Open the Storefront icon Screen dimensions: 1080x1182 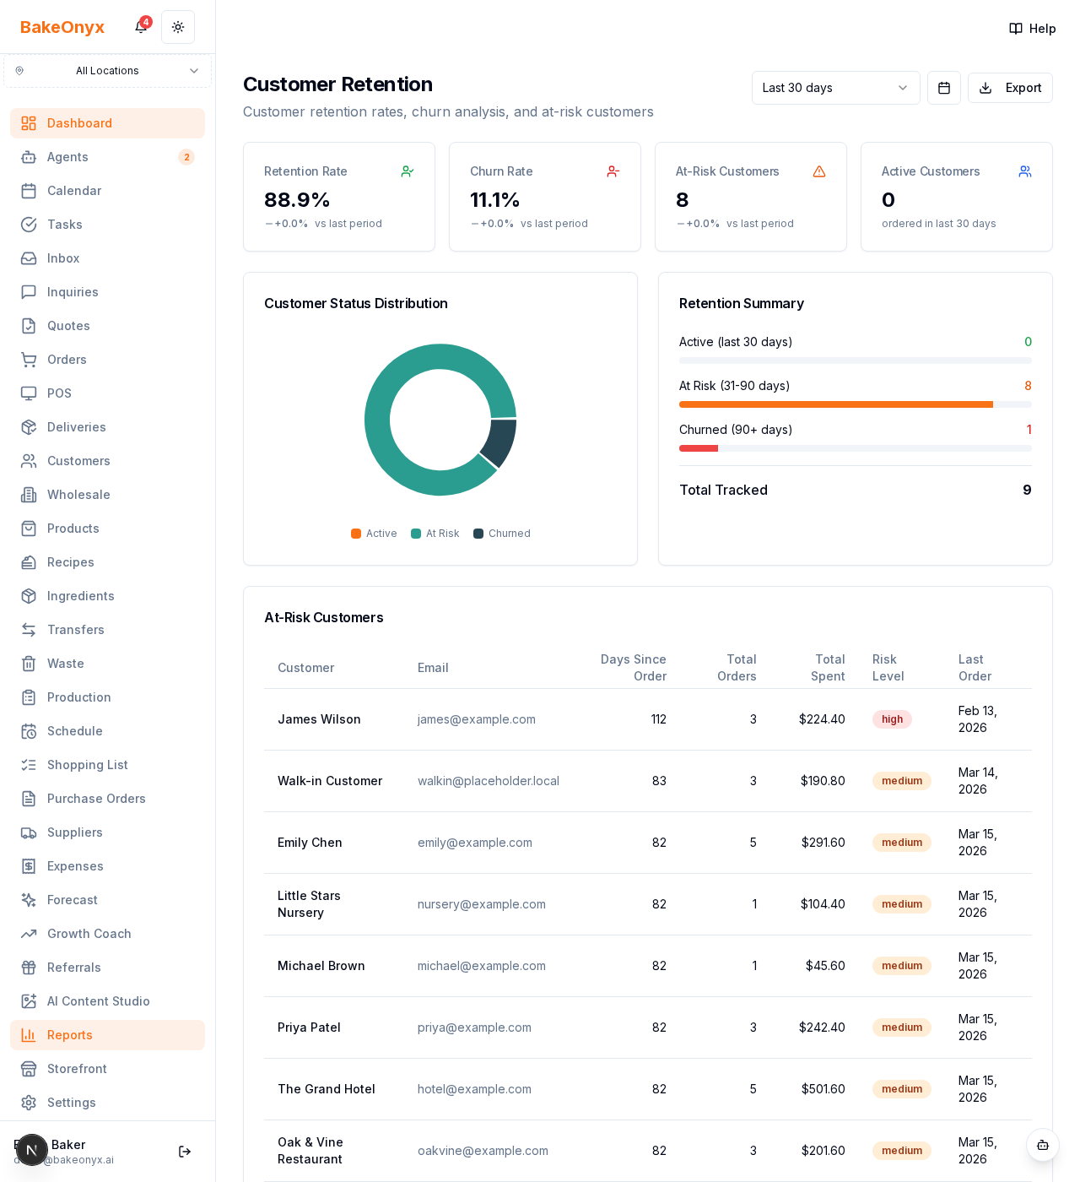point(29,1069)
